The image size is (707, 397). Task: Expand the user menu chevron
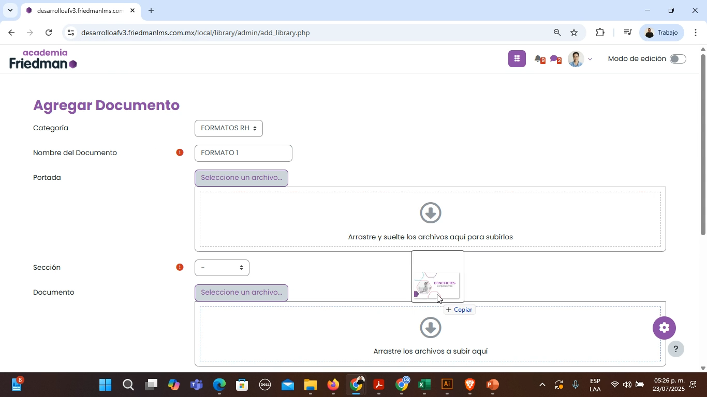590,59
